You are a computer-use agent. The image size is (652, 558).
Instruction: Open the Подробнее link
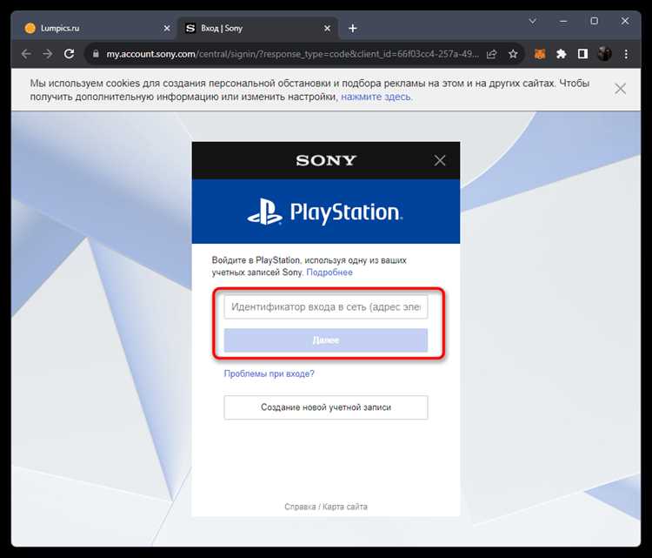coord(329,272)
